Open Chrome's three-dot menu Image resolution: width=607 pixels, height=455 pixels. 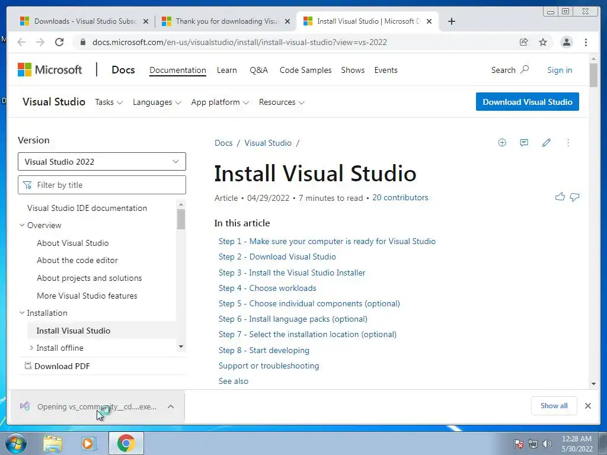(x=586, y=42)
